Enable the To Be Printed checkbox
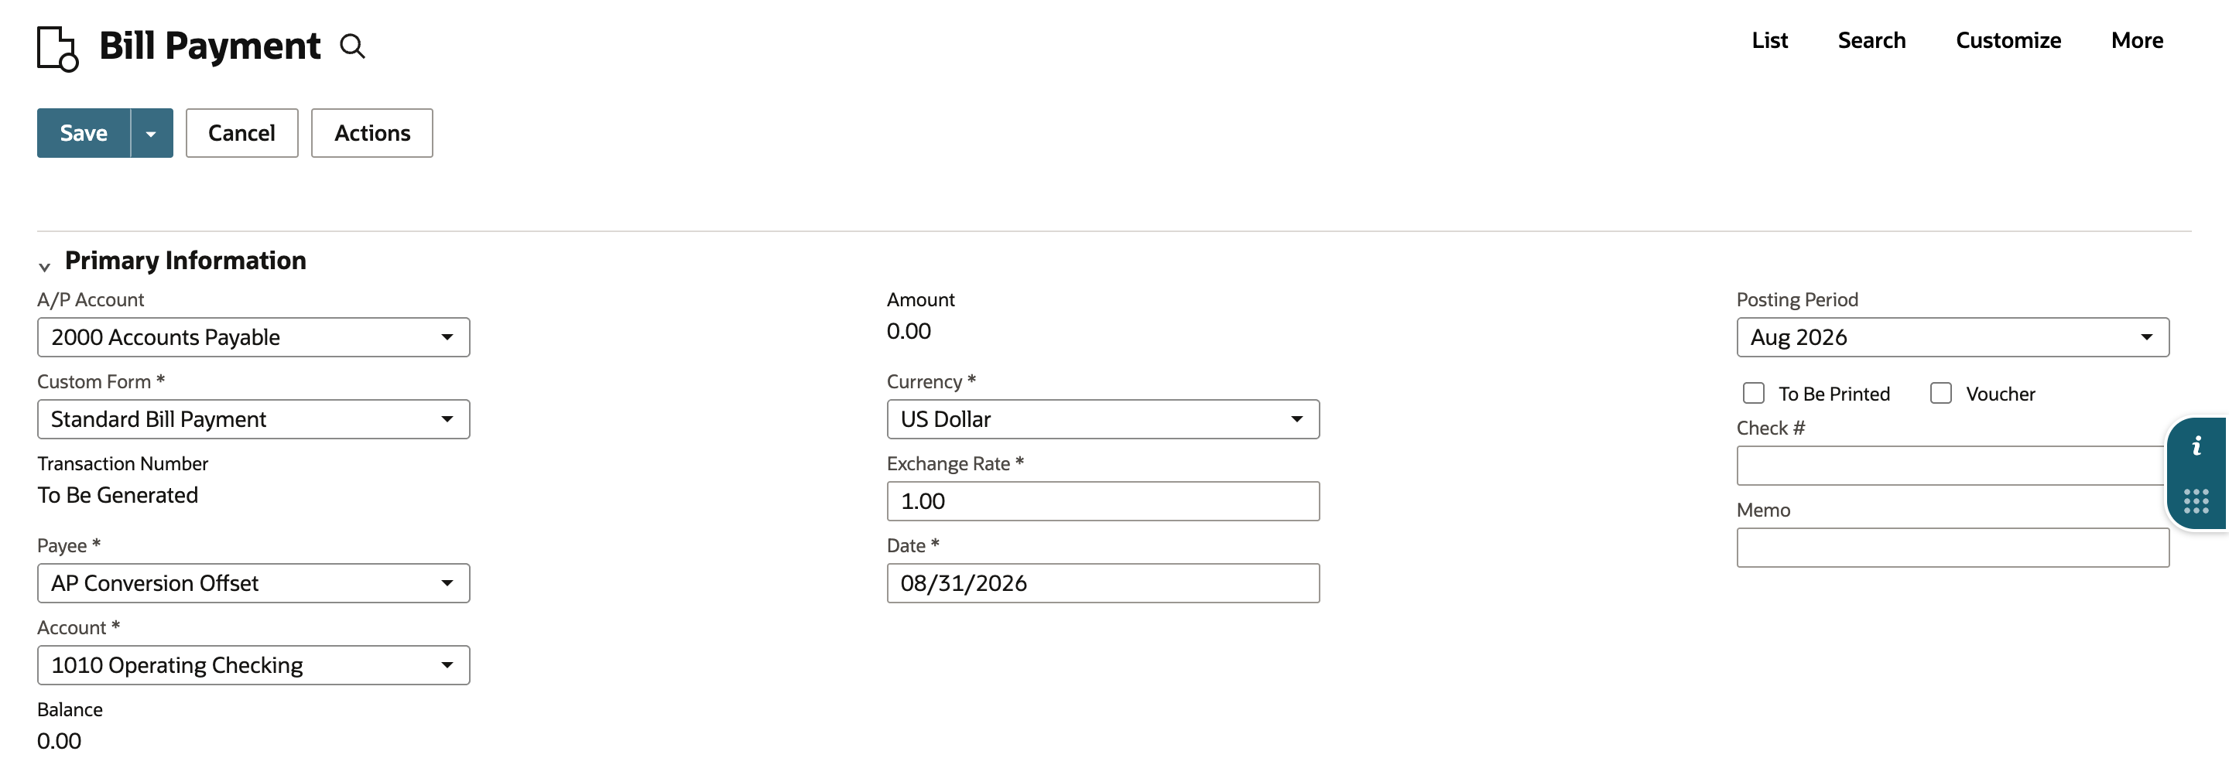The width and height of the screenshot is (2229, 758). [x=1754, y=393]
